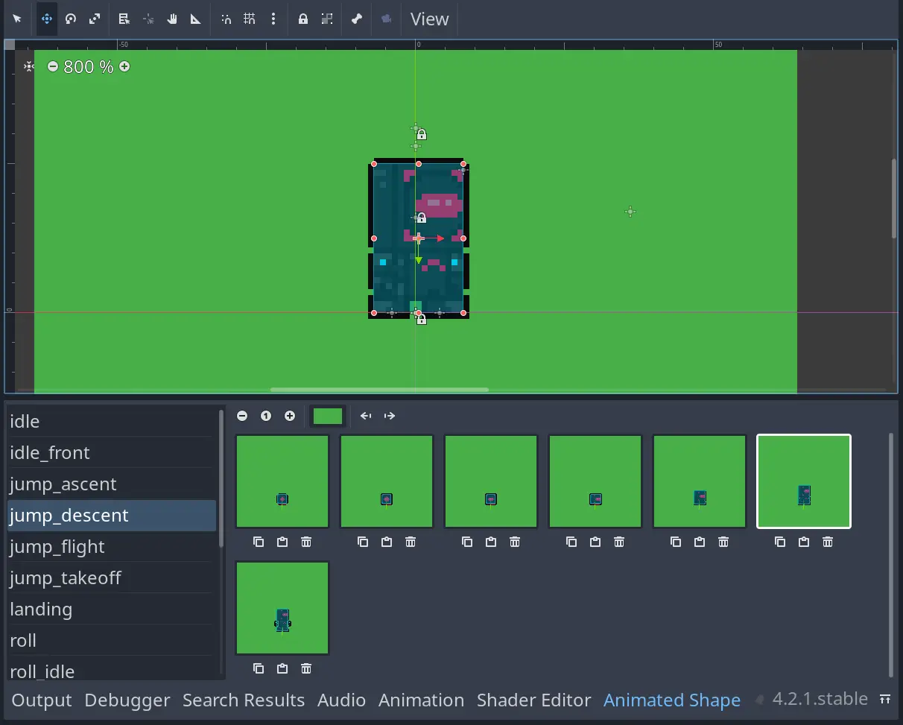The image size is (903, 725).
Task: Open the Output bottom panel tab
Action: (42, 700)
